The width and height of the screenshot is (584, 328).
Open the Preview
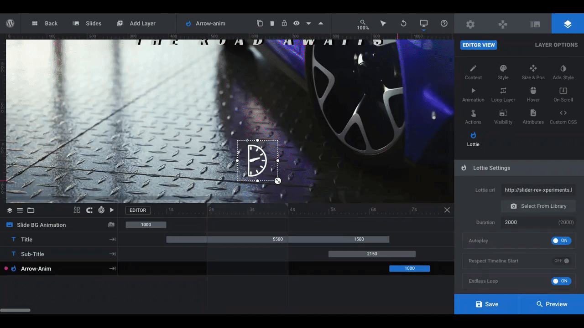coord(552,304)
